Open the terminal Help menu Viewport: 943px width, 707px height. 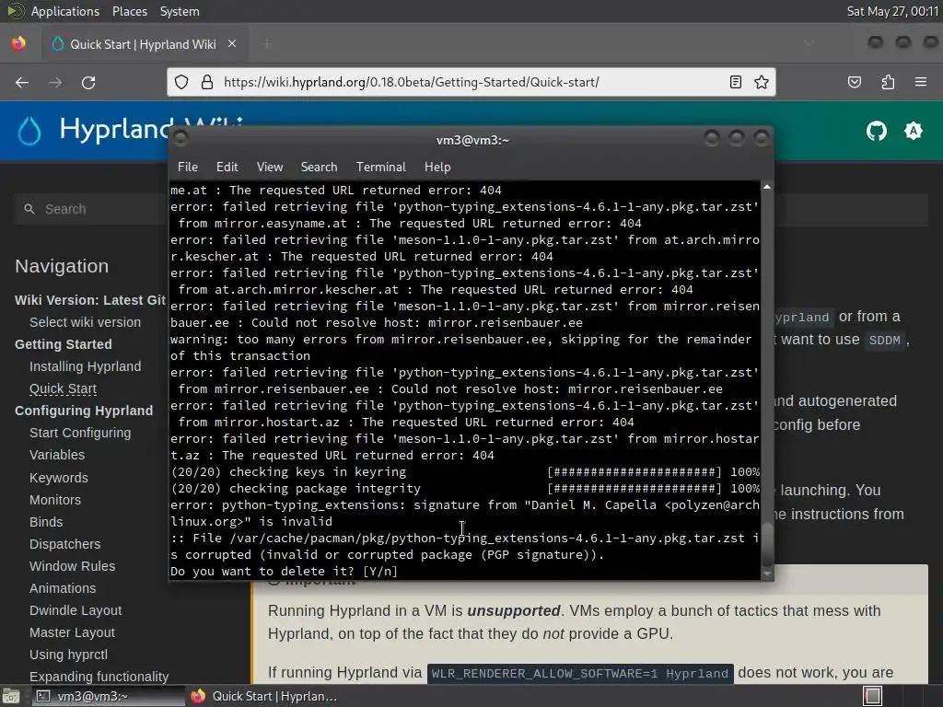pyautogui.click(x=437, y=168)
